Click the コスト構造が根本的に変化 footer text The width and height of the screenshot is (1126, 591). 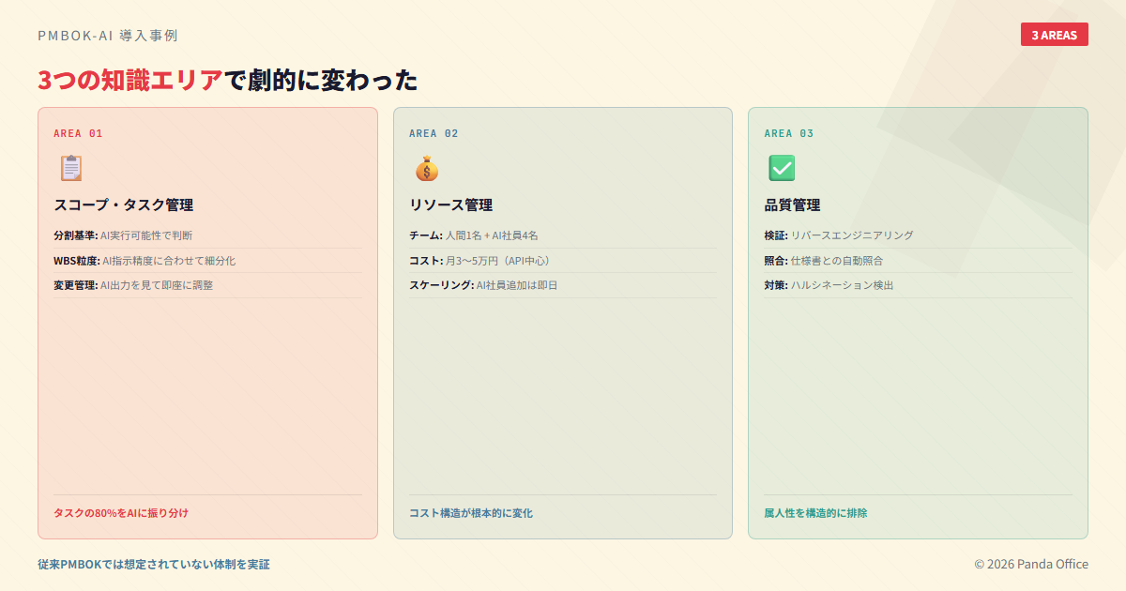point(470,513)
